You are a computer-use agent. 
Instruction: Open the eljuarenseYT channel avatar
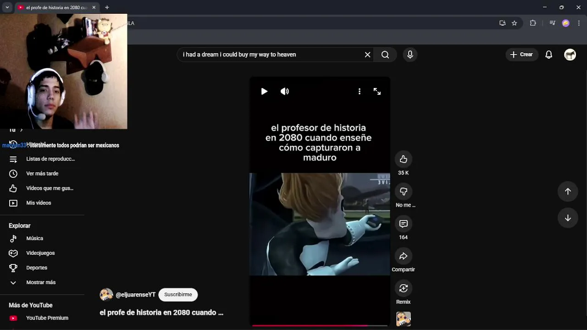pyautogui.click(x=106, y=295)
